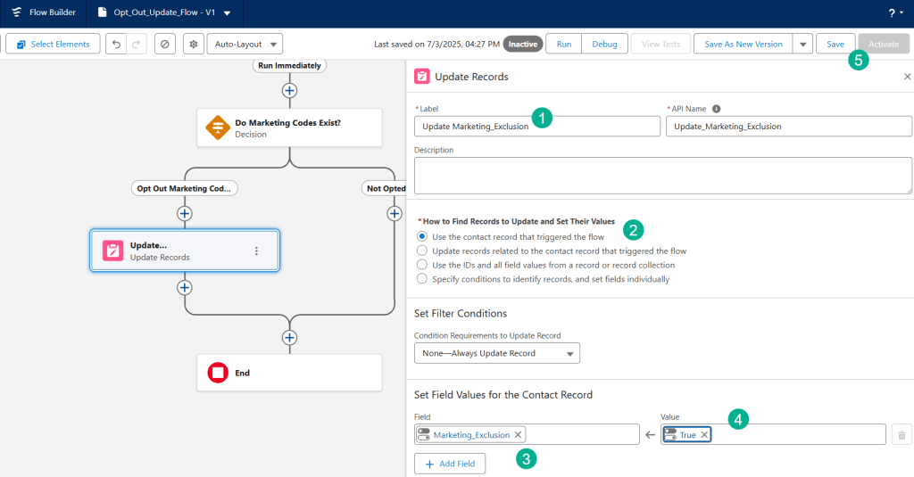Open the help question mark menu
The width and height of the screenshot is (914, 477).
pos(893,13)
